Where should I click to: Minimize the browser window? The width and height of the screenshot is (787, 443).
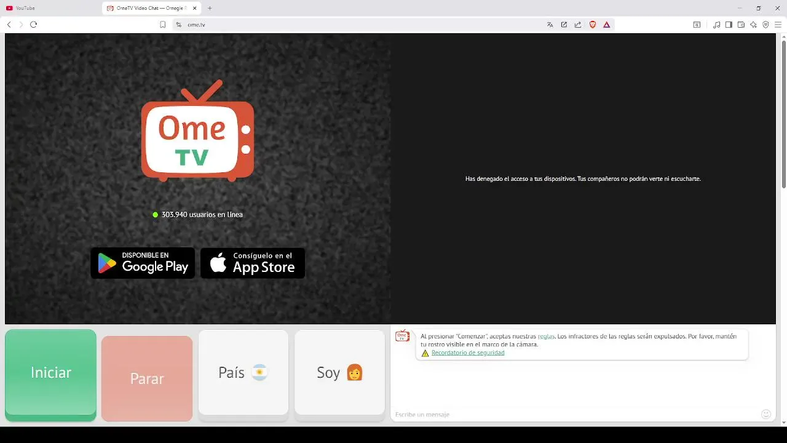coord(740,8)
